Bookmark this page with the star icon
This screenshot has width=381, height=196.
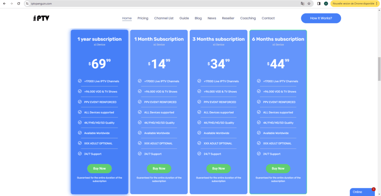point(309,3)
